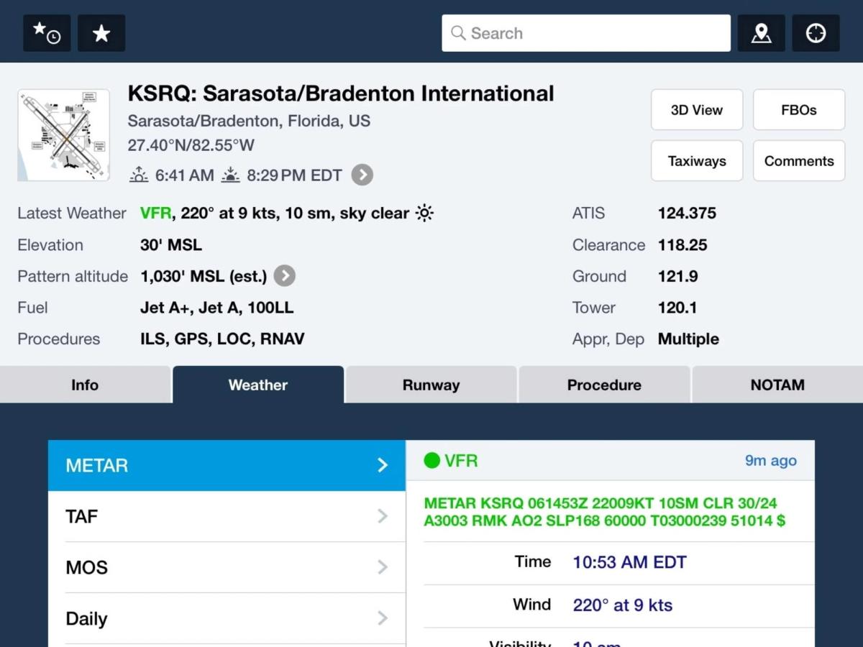The width and height of the screenshot is (863, 647).
Task: Tap ATIS frequency 124.375
Action: coord(687,214)
